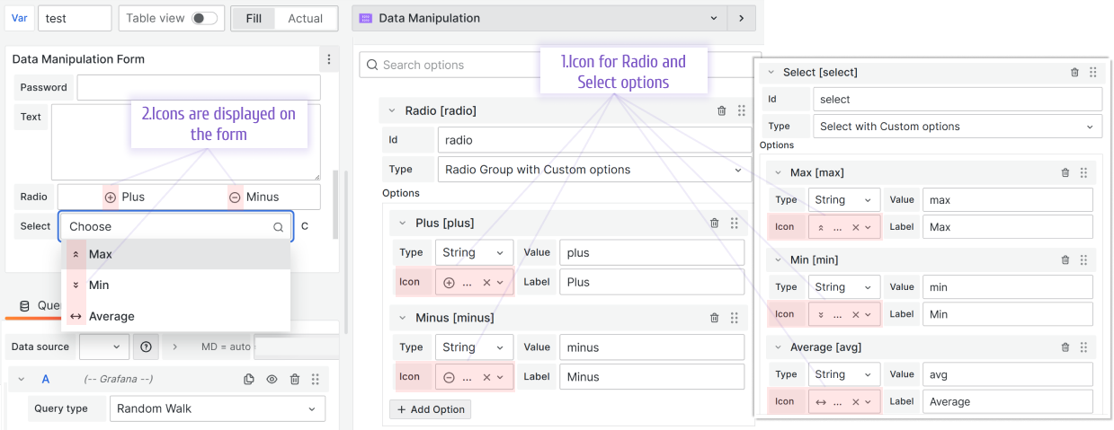Grab the drag handle of Minus [minus]
This screenshot has height=430, width=1114.
coord(735,318)
